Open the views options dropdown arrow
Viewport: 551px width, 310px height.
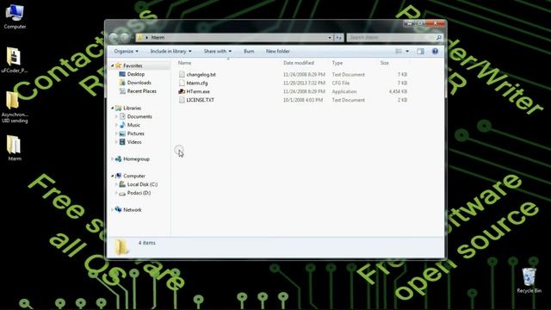pos(407,52)
